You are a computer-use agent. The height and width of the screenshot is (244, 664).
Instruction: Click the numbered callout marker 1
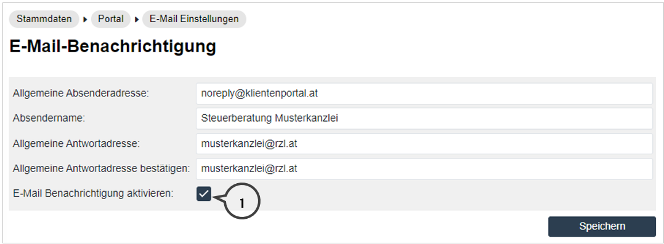point(241,202)
